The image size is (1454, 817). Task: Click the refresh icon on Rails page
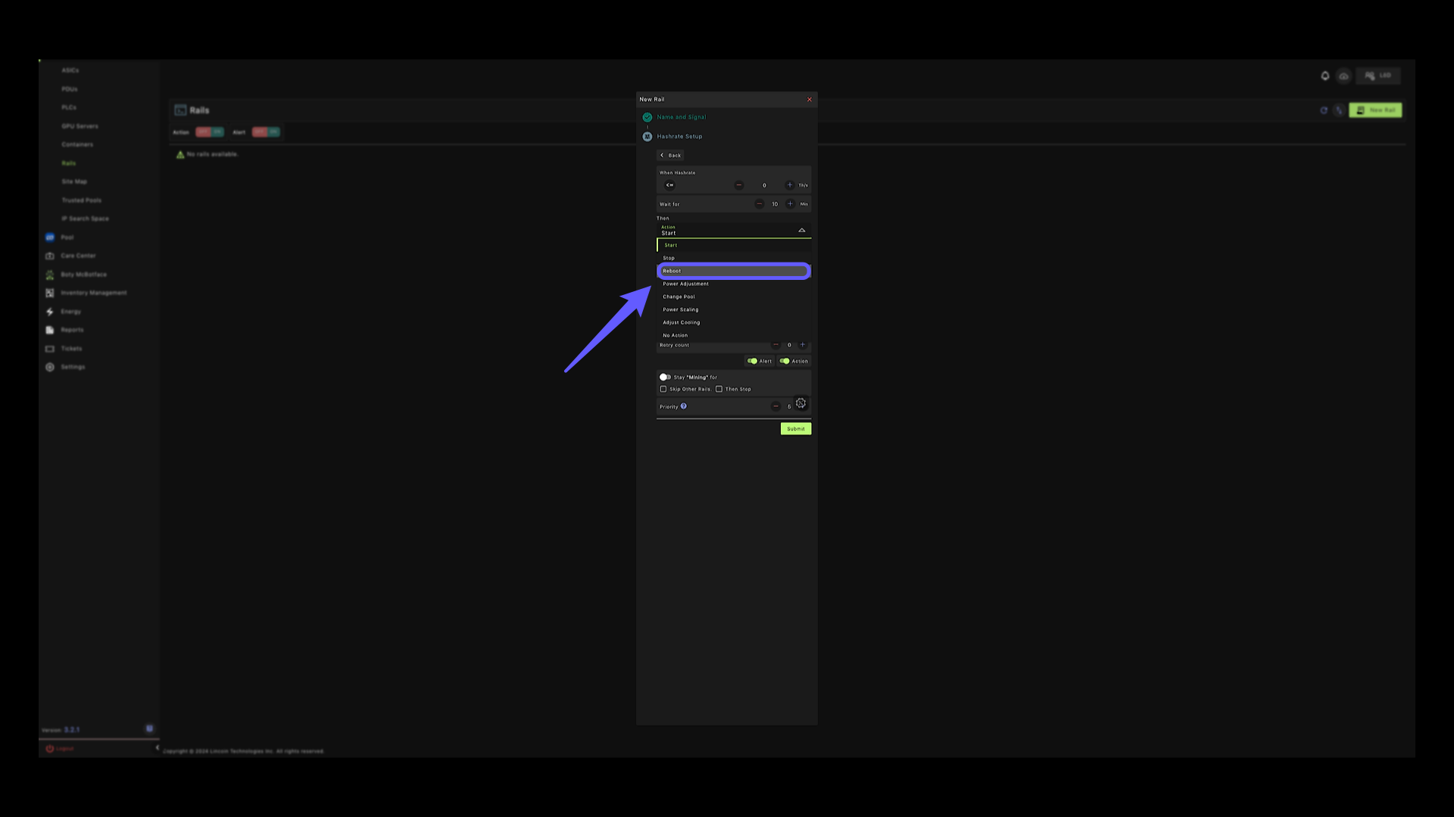1324,110
